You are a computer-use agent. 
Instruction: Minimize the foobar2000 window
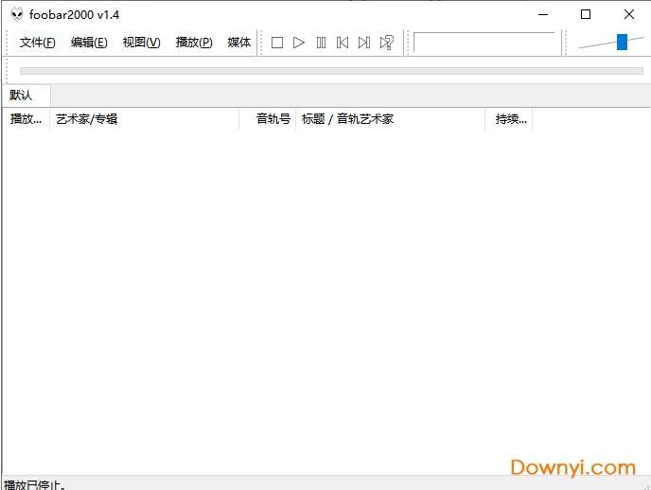pos(543,14)
